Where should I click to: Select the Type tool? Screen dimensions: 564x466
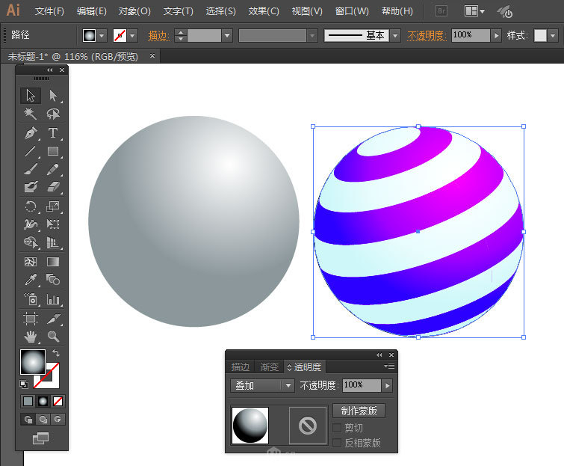(x=53, y=133)
